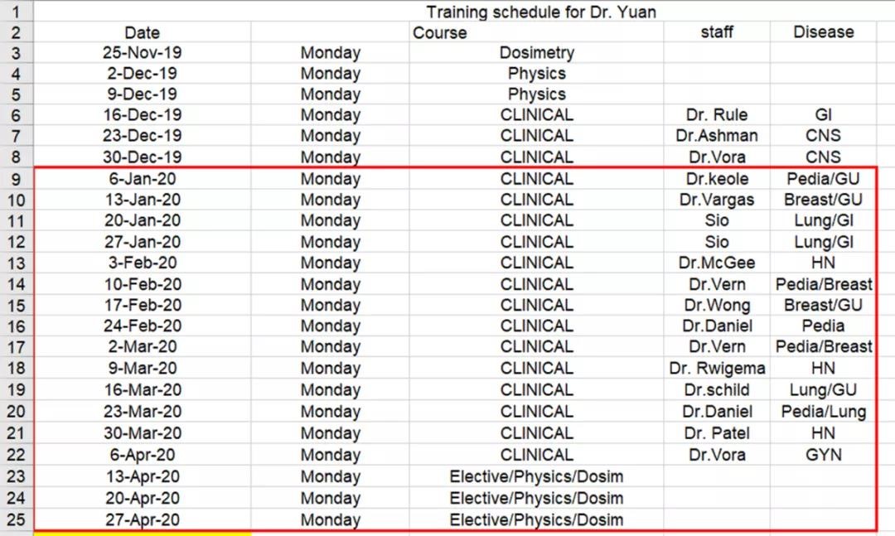This screenshot has height=536, width=895.
Task: Click row header number 25
Action: click(x=16, y=520)
